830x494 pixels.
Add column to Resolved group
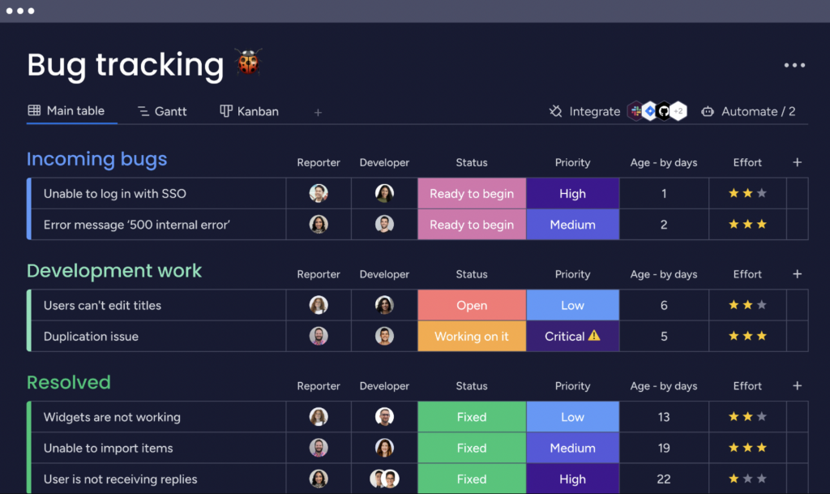pos(797,386)
